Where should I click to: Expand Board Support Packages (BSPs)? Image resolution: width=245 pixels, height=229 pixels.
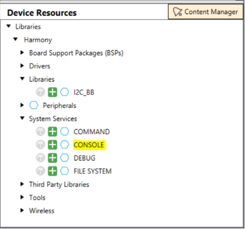(22, 53)
